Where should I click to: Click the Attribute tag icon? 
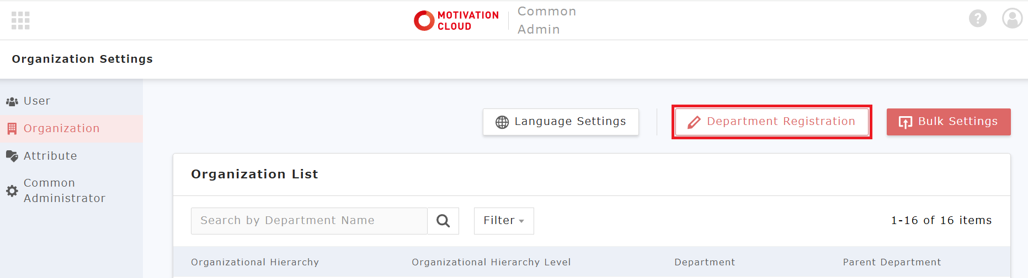pyautogui.click(x=12, y=156)
